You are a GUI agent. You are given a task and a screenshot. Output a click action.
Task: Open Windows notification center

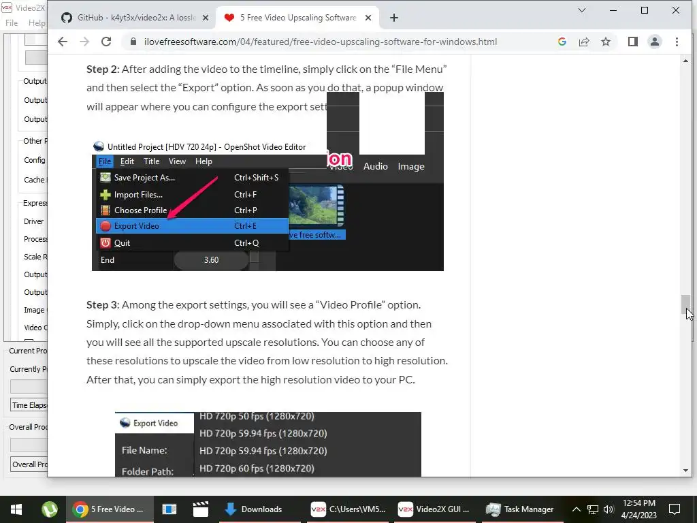click(675, 509)
